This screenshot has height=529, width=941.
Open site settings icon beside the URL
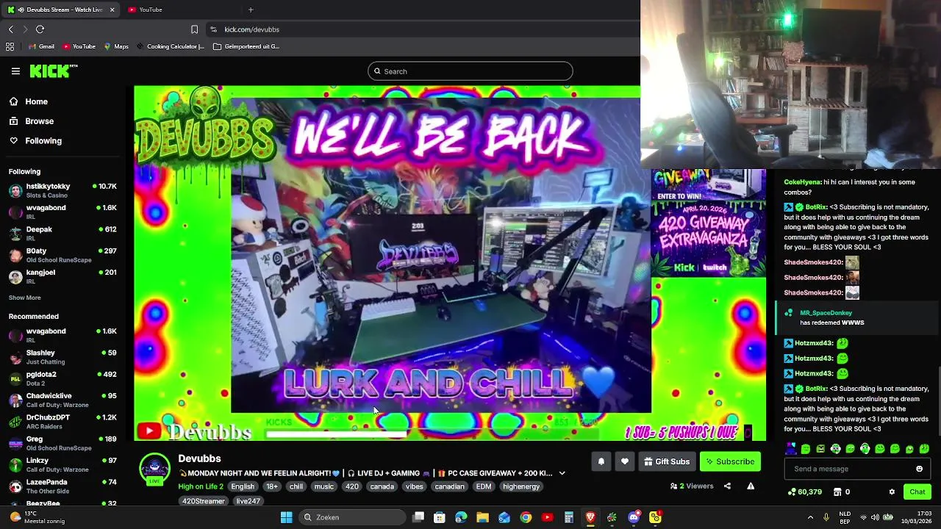(213, 29)
